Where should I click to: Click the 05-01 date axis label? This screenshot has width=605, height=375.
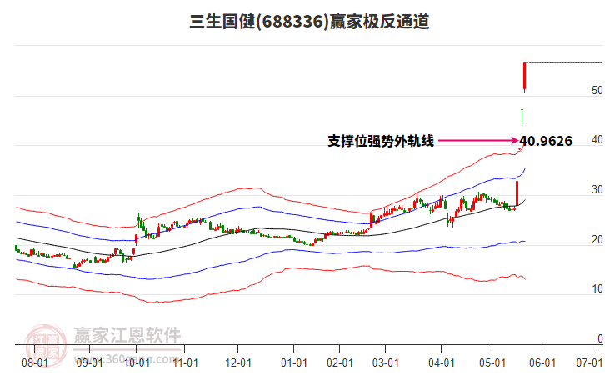pos(492,362)
